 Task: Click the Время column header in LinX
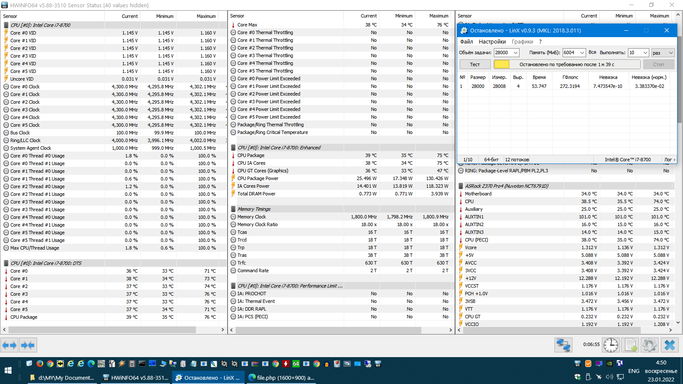(x=539, y=77)
